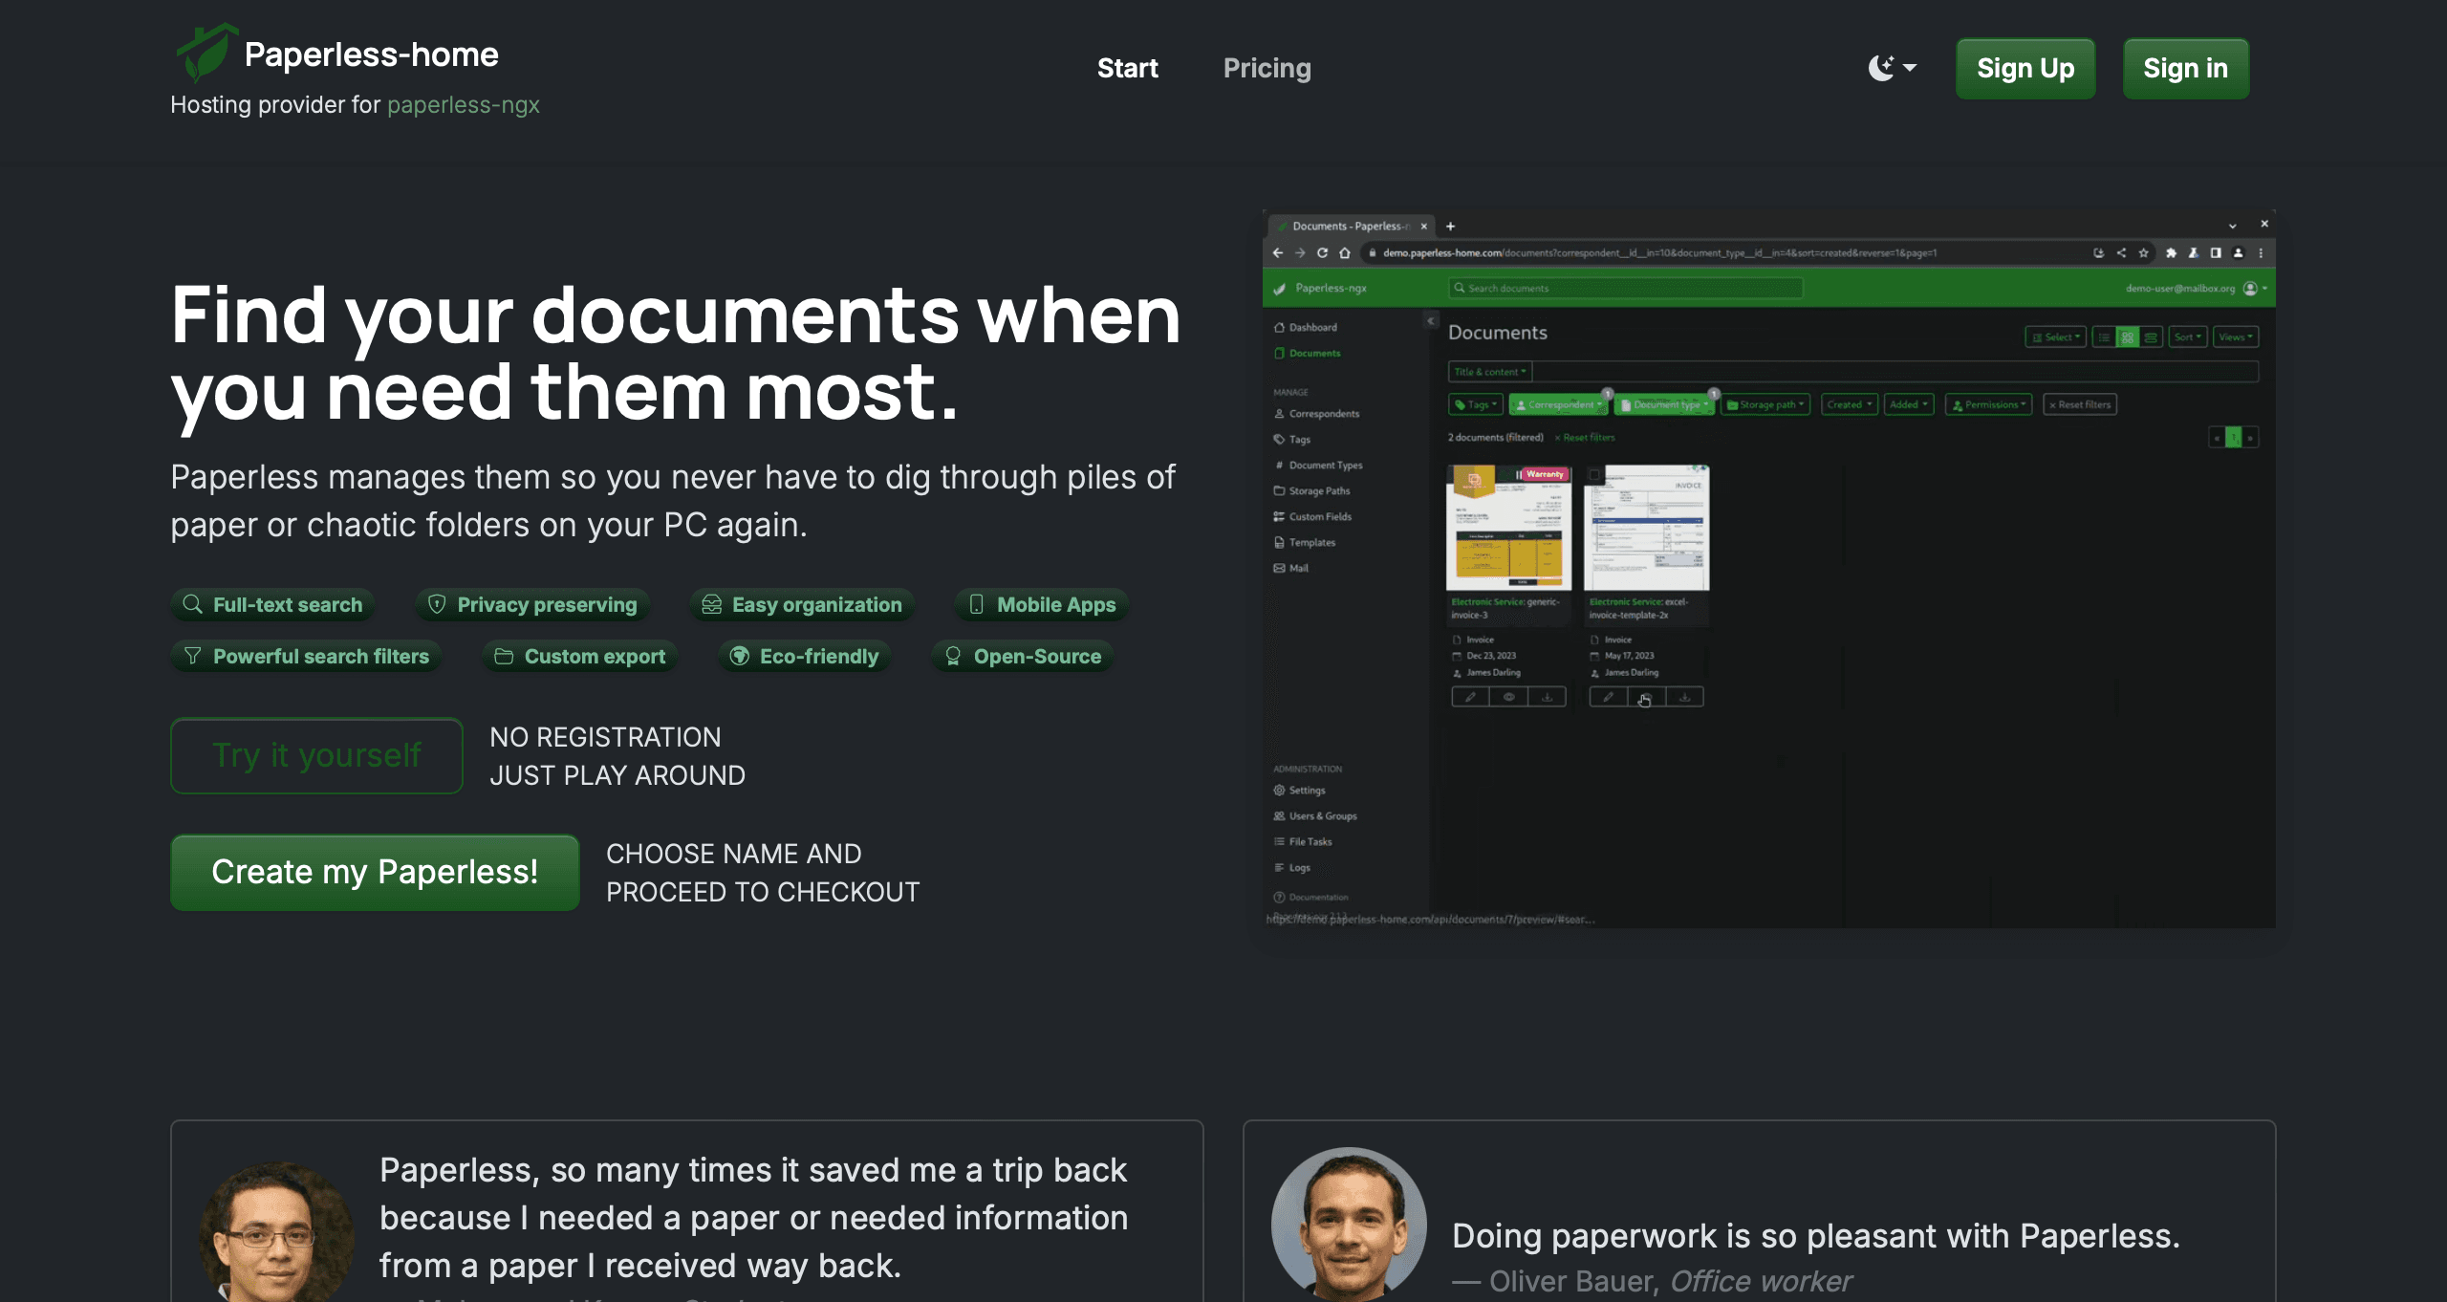Click the Eco-friendly badge
This screenshot has width=2447, height=1302.
[x=804, y=656]
